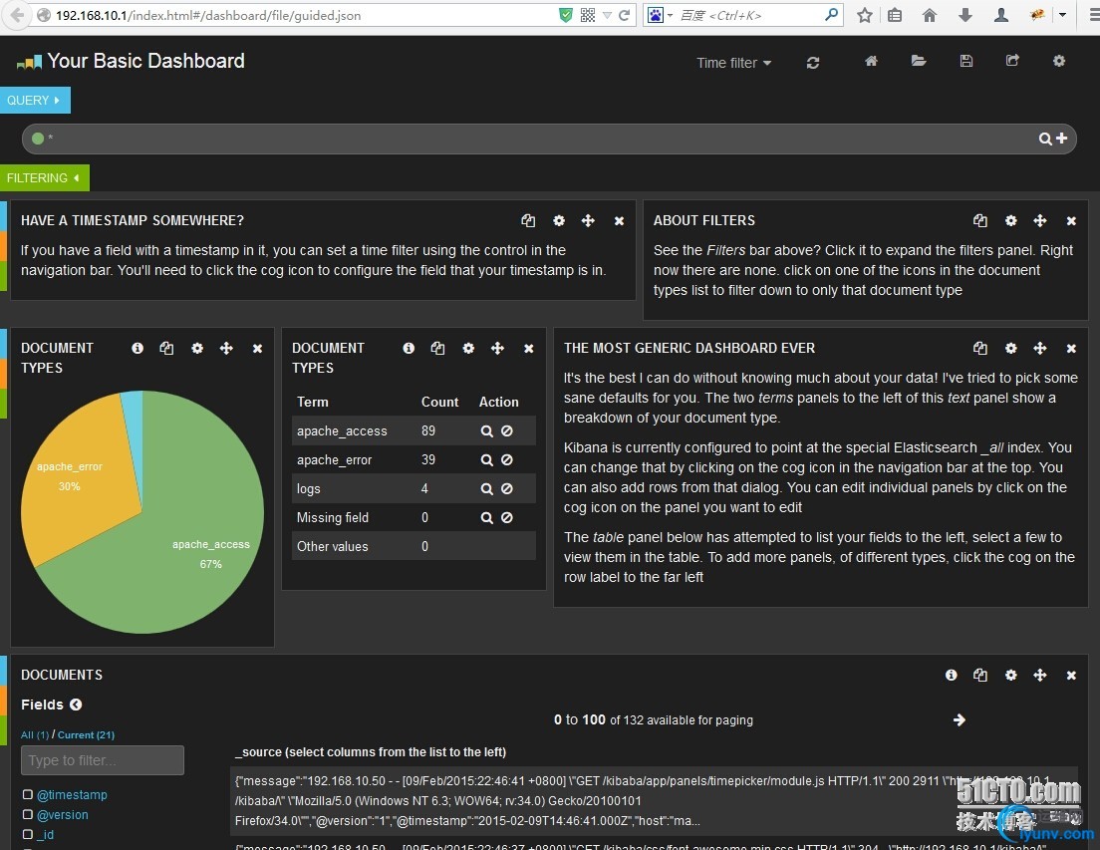Image resolution: width=1100 pixels, height=850 pixels.
Task: Click the dashboard refresh icon
Action: [x=813, y=63]
